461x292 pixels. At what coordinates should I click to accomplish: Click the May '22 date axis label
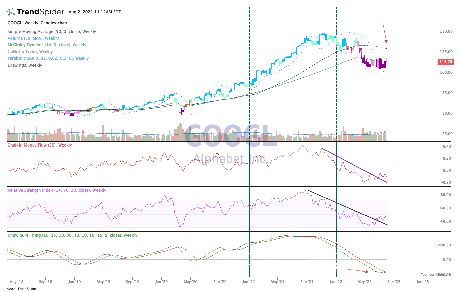(x=364, y=282)
